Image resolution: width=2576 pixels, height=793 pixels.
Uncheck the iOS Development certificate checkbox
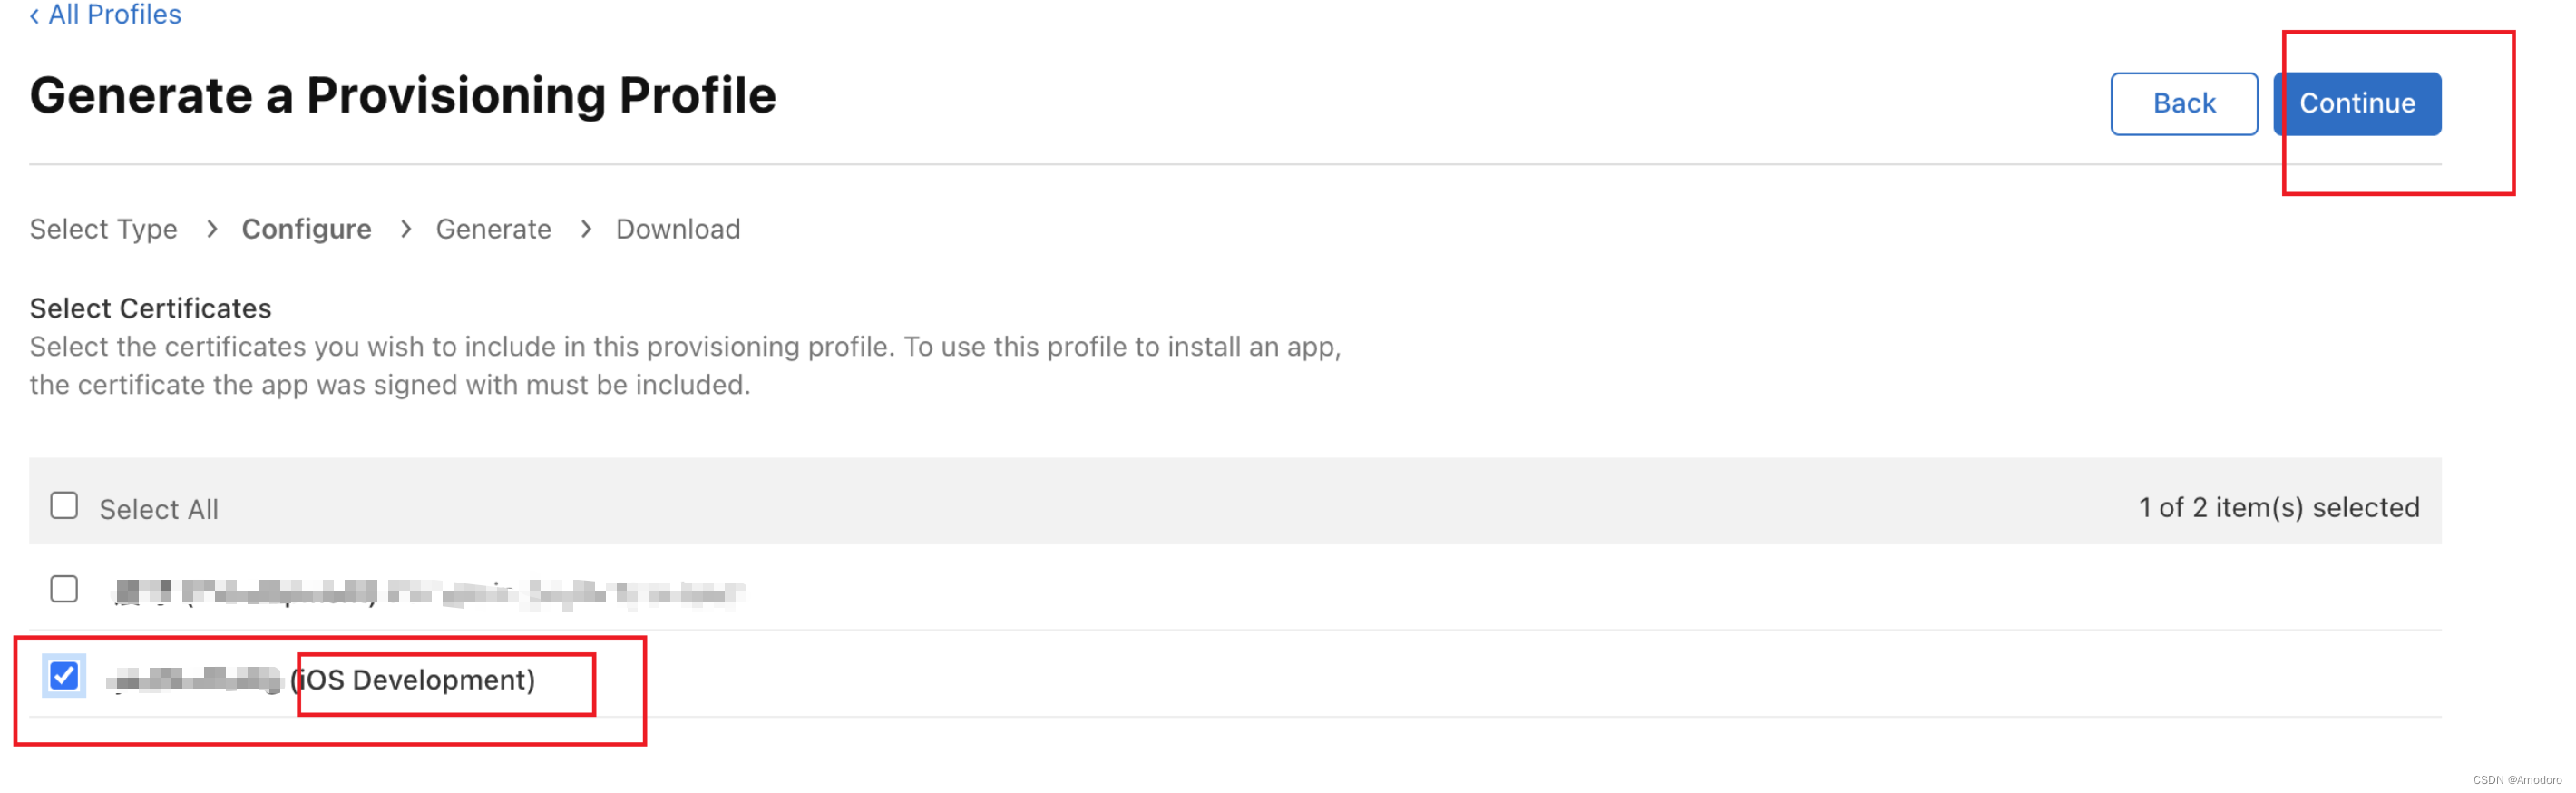pyautogui.click(x=64, y=676)
